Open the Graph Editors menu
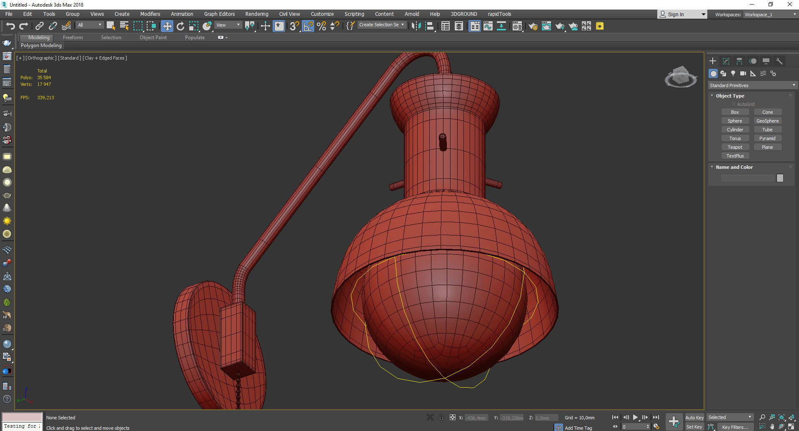This screenshot has width=799, height=431. click(x=219, y=14)
